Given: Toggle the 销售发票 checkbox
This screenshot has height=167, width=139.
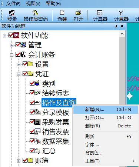Looking at the screenshot, I should click(32, 131).
